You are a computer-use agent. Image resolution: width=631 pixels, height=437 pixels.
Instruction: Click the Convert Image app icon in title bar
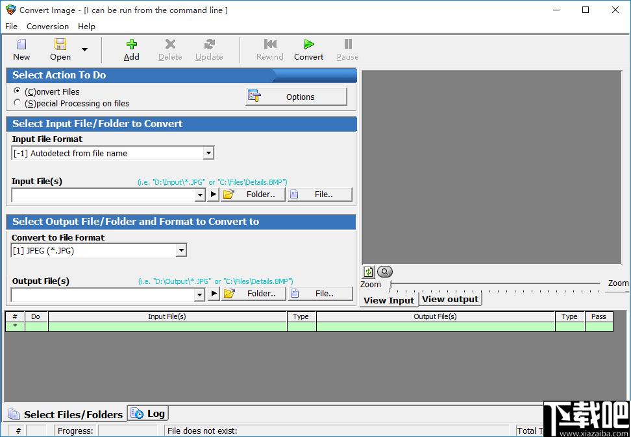coord(10,10)
